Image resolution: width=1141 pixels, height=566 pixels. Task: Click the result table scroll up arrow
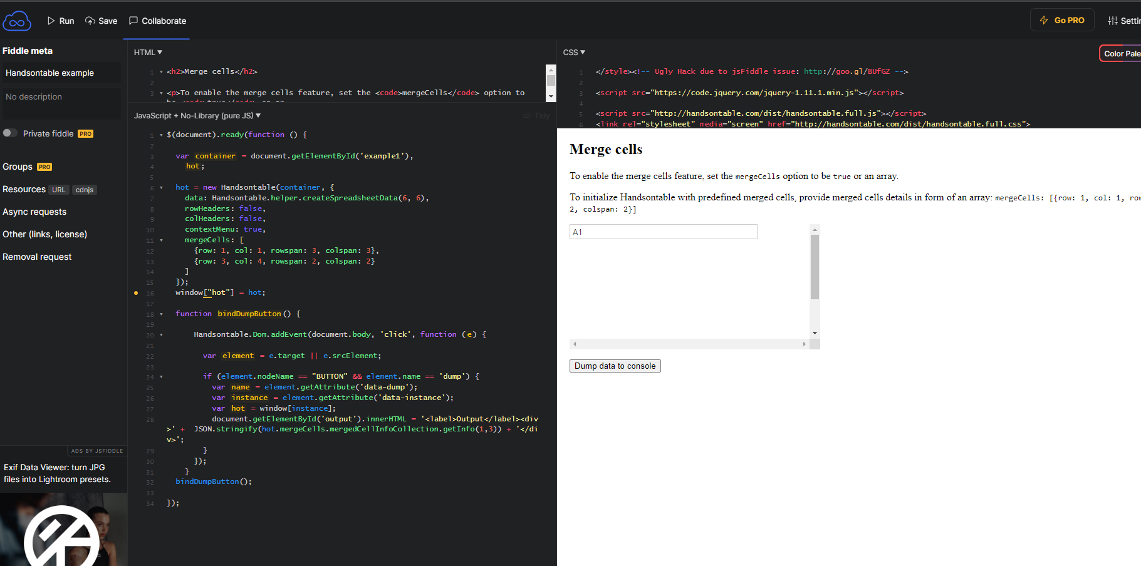click(x=815, y=229)
